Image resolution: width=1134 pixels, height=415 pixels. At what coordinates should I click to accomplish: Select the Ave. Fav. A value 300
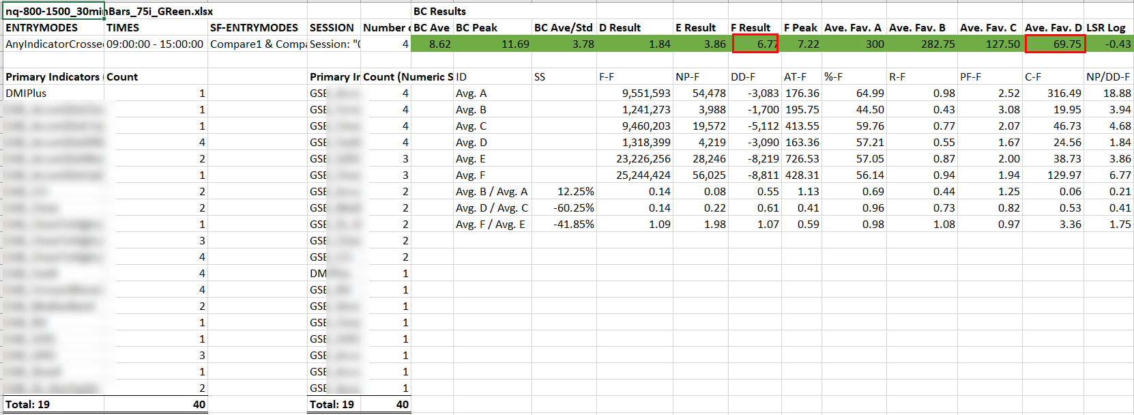[x=856, y=44]
